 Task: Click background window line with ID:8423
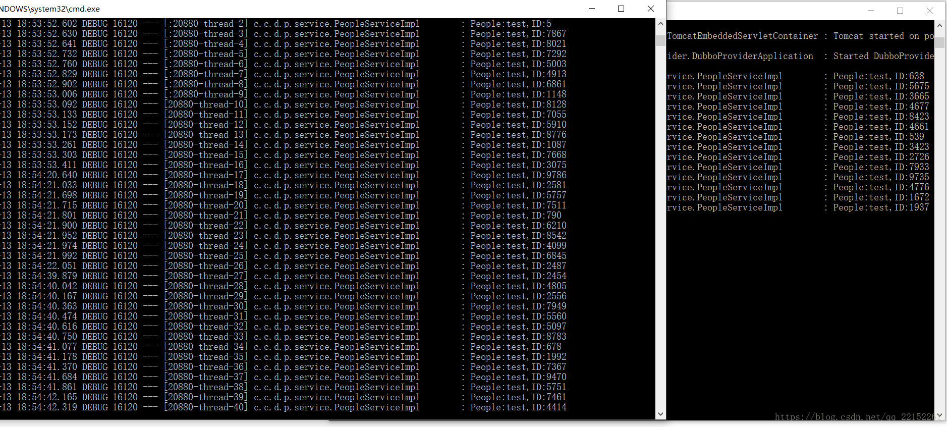pos(798,117)
